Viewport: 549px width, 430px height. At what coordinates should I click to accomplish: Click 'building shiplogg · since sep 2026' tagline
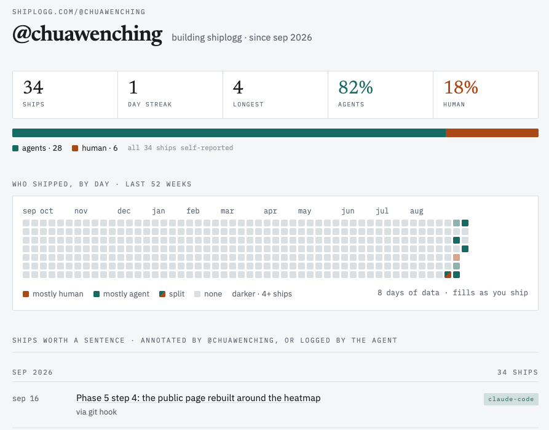pyautogui.click(x=242, y=38)
